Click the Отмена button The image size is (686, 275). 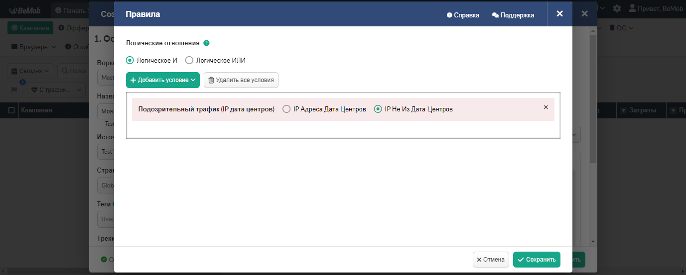coord(491,259)
